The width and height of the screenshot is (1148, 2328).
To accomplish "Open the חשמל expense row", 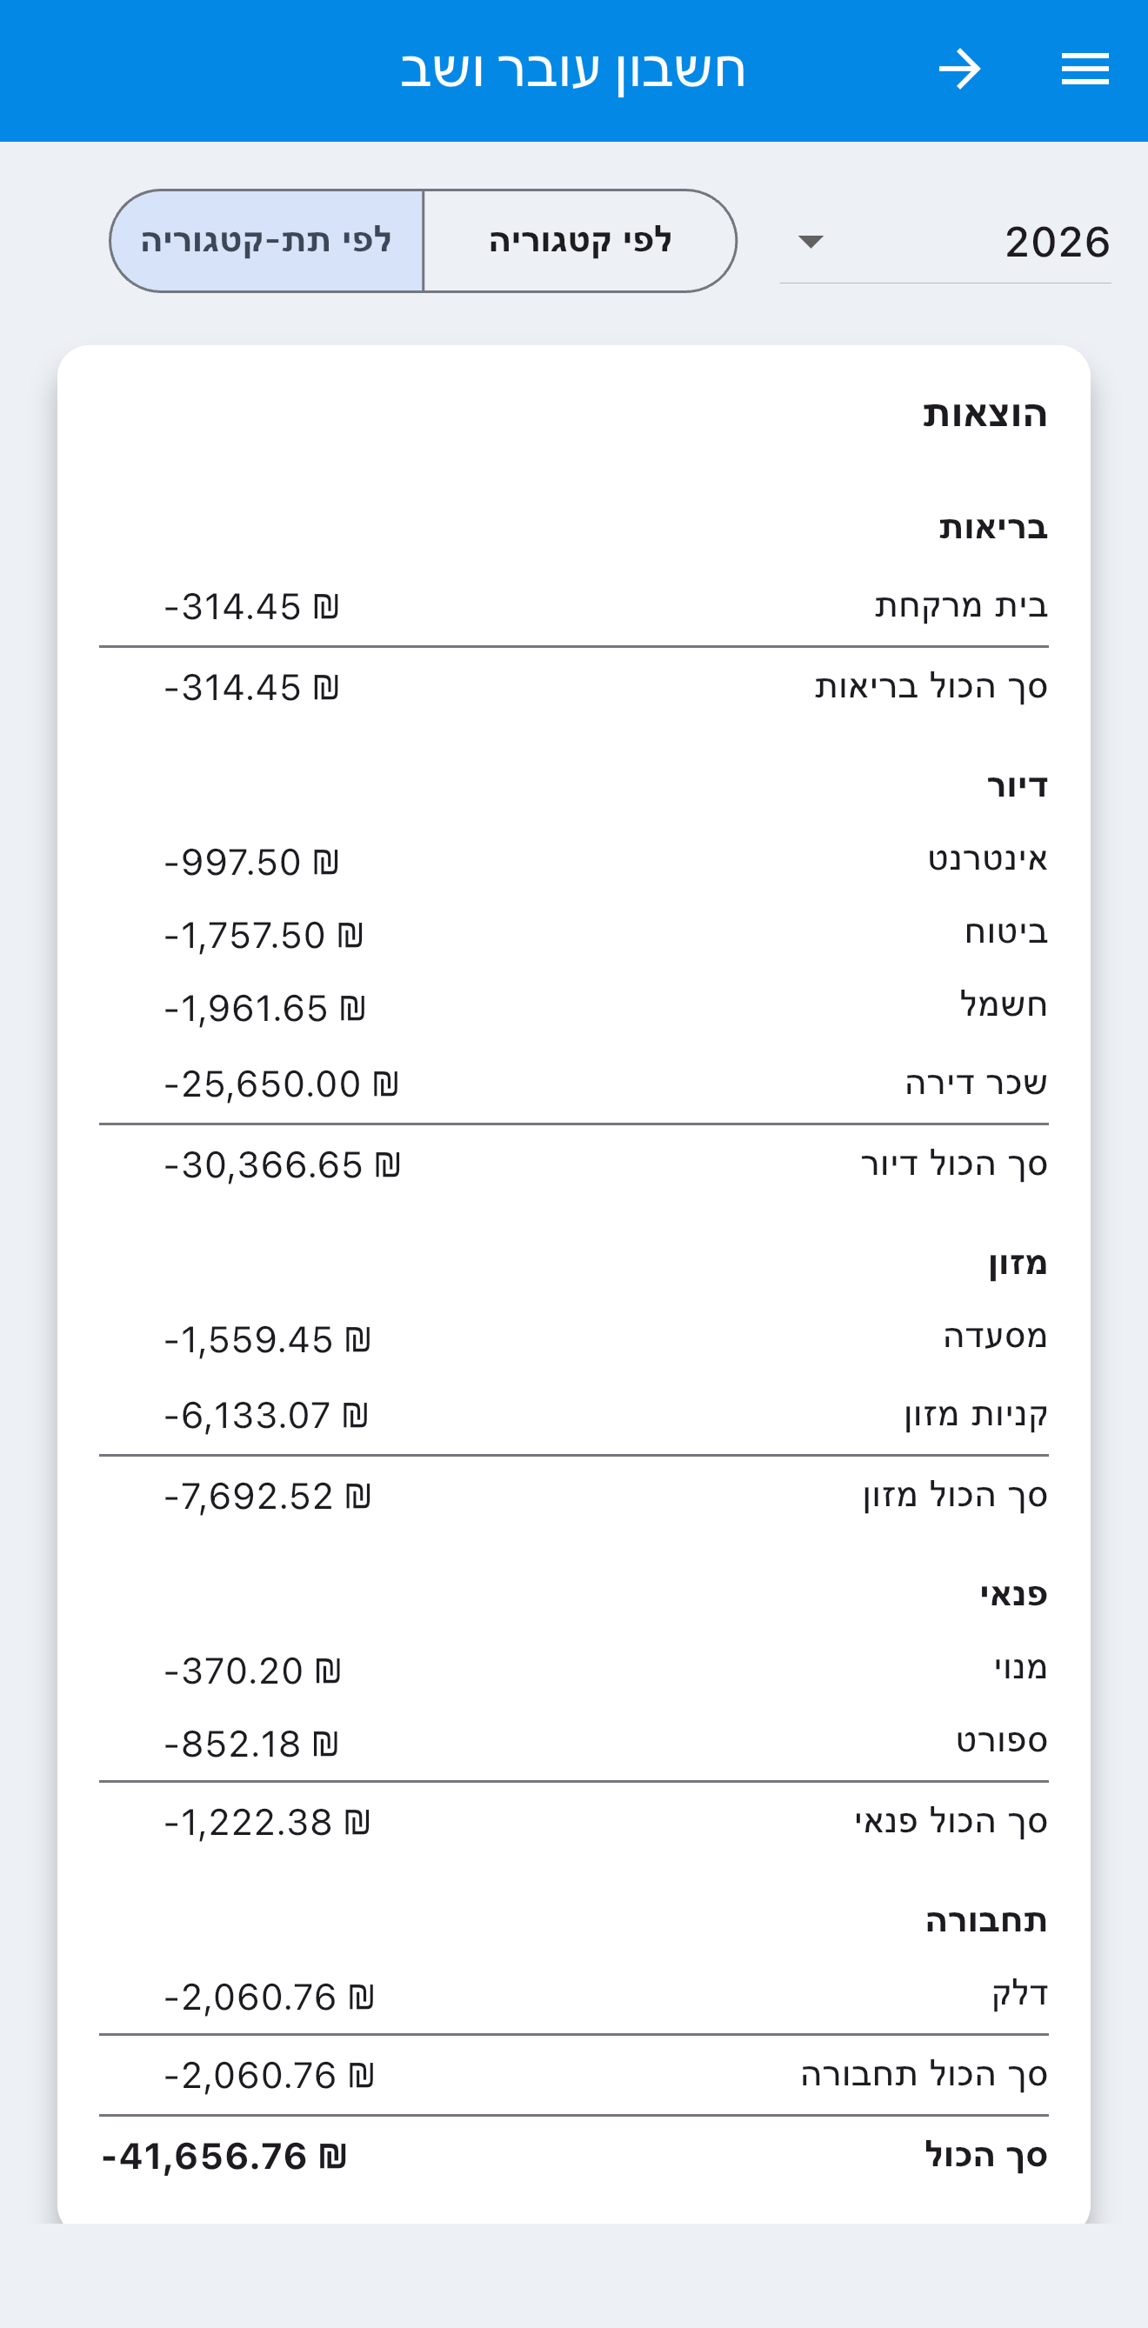I will pos(574,1008).
